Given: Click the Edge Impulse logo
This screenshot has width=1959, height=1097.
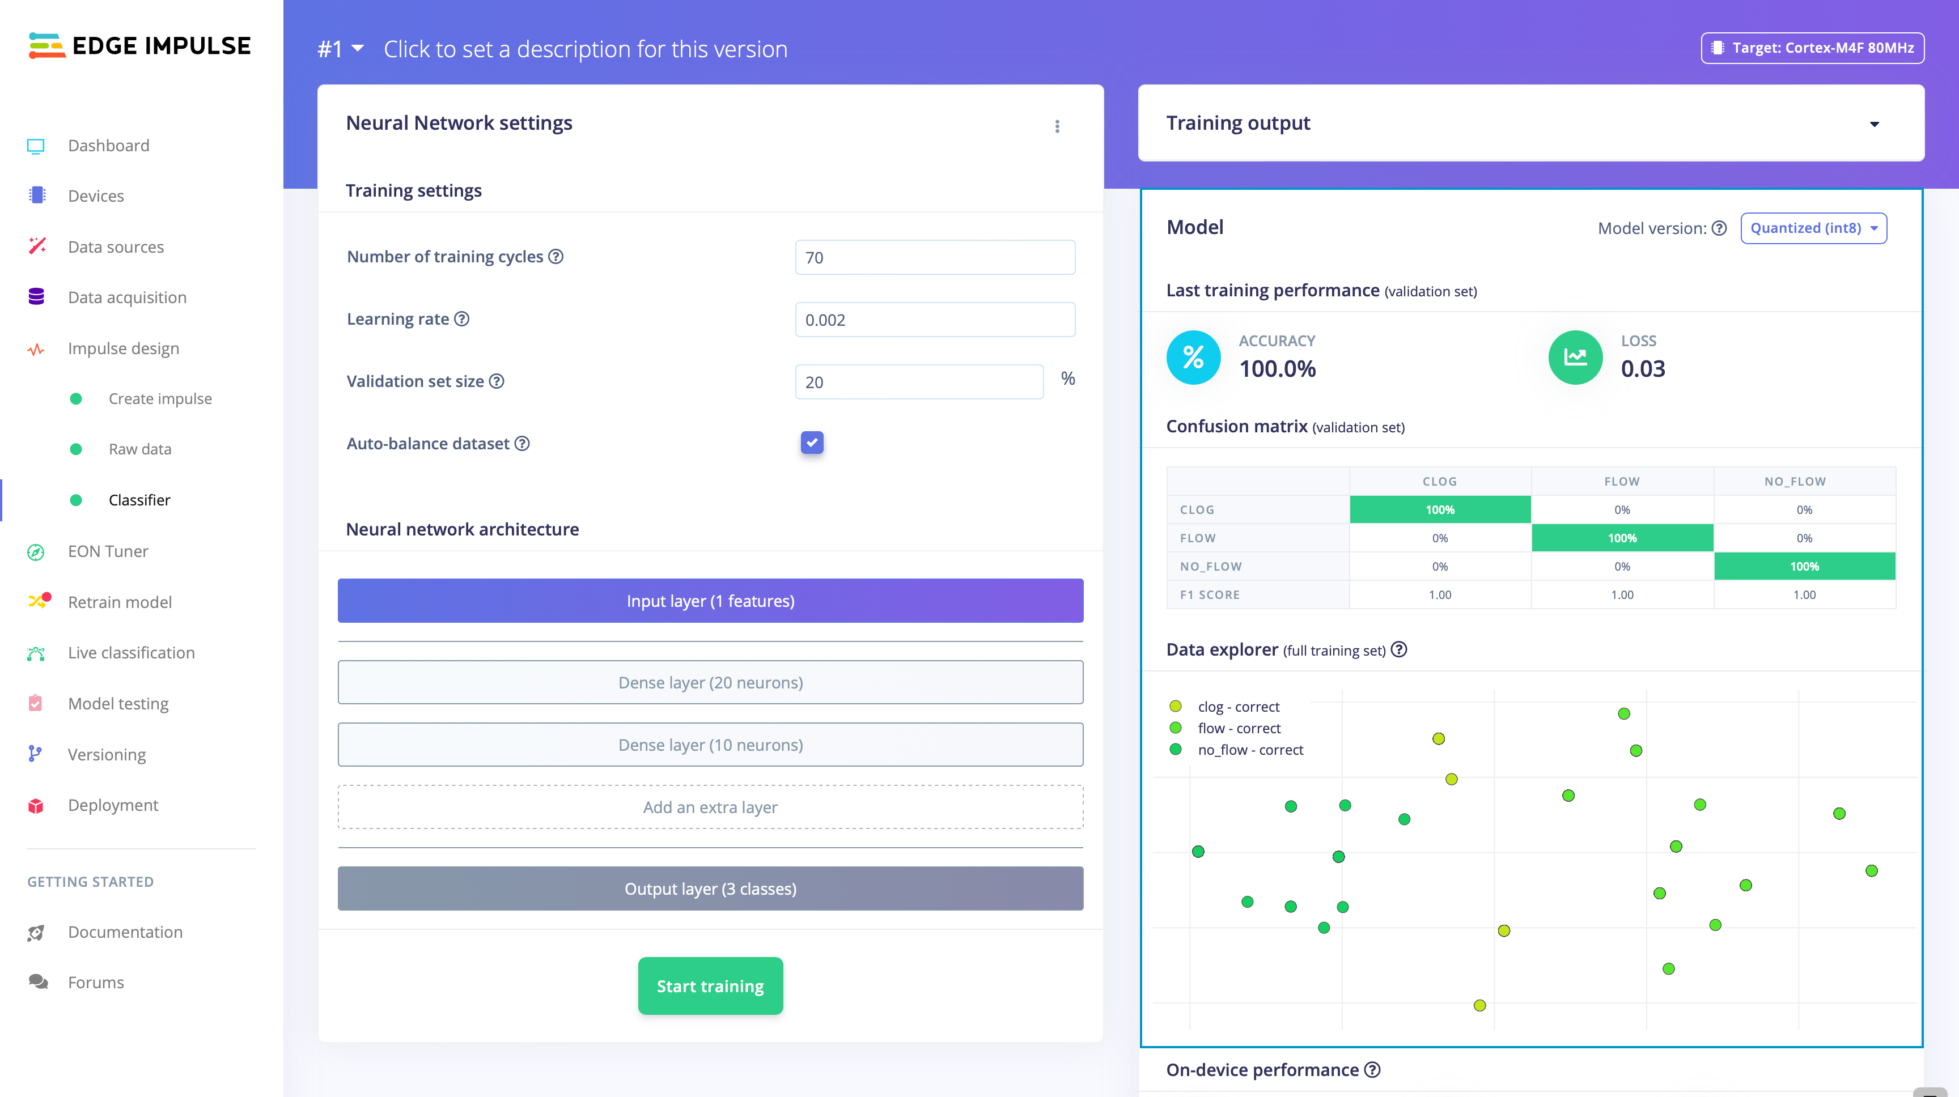Looking at the screenshot, I should (140, 45).
